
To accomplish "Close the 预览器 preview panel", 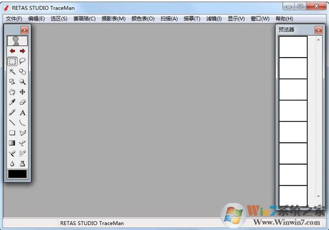I will tap(319, 30).
